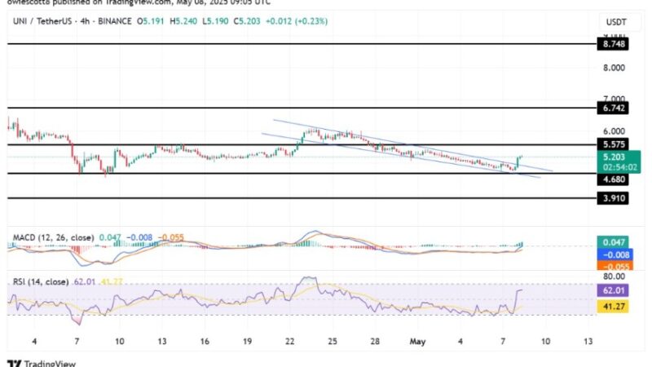652x367 pixels.
Task: Click the RSI value 41.27 axis label
Action: pos(613,307)
